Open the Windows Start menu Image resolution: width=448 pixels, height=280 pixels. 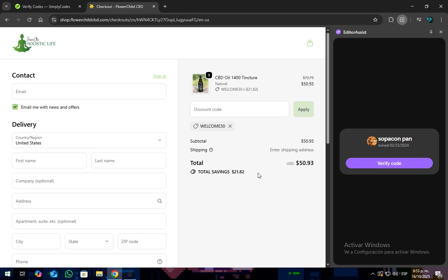coord(7,274)
